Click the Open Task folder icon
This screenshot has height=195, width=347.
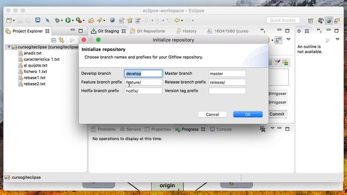91,21
